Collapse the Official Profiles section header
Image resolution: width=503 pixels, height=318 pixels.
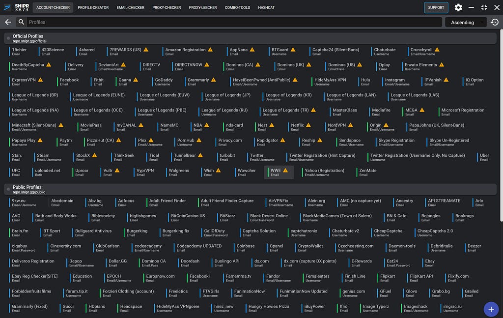[x=250, y=38]
